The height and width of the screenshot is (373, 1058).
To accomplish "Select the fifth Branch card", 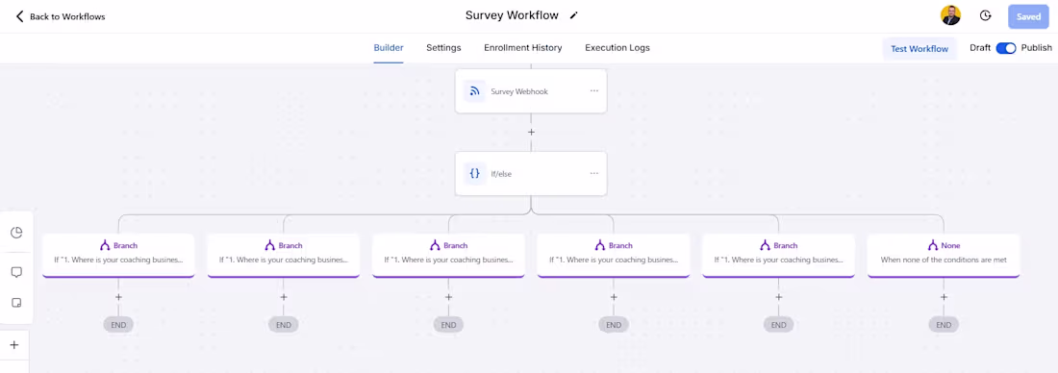I will [779, 255].
